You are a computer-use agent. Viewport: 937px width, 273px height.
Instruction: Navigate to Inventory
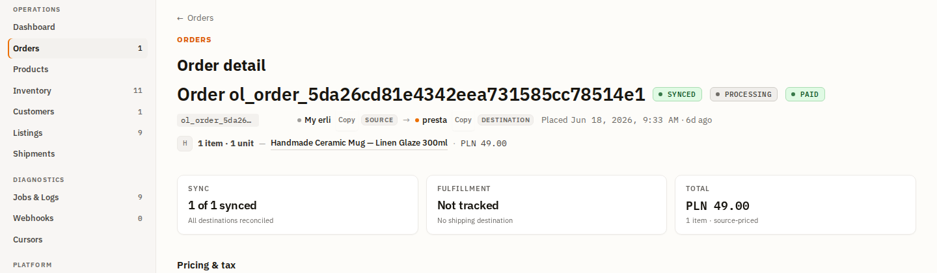pos(77,90)
